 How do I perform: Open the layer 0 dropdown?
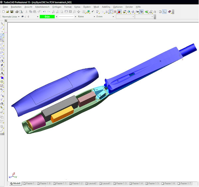coord(38,17)
